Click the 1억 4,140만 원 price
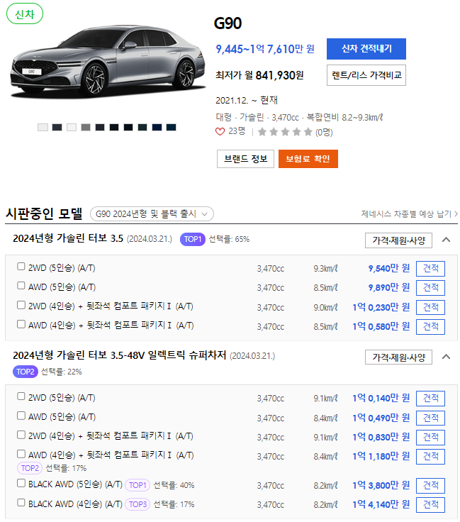The image size is (460, 522). pos(381,505)
